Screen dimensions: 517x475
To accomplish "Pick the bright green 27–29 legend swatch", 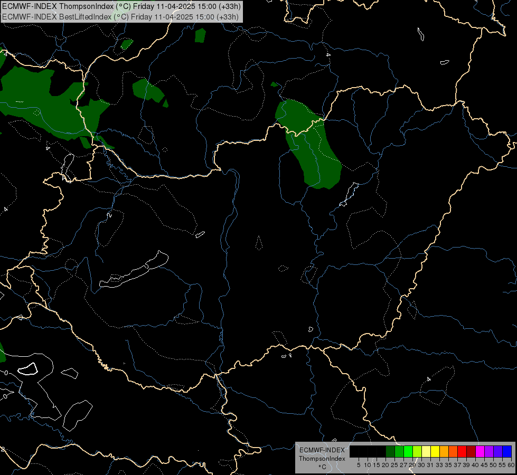I will point(408,451).
